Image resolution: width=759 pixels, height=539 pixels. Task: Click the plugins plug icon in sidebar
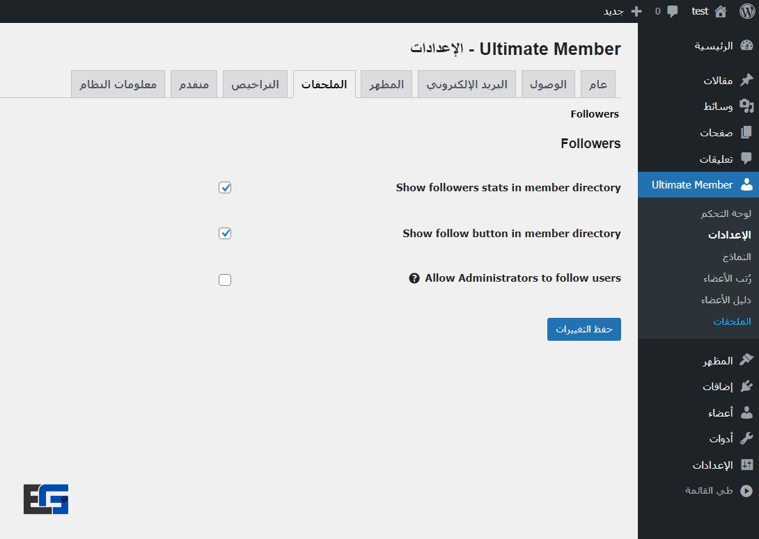(x=746, y=387)
